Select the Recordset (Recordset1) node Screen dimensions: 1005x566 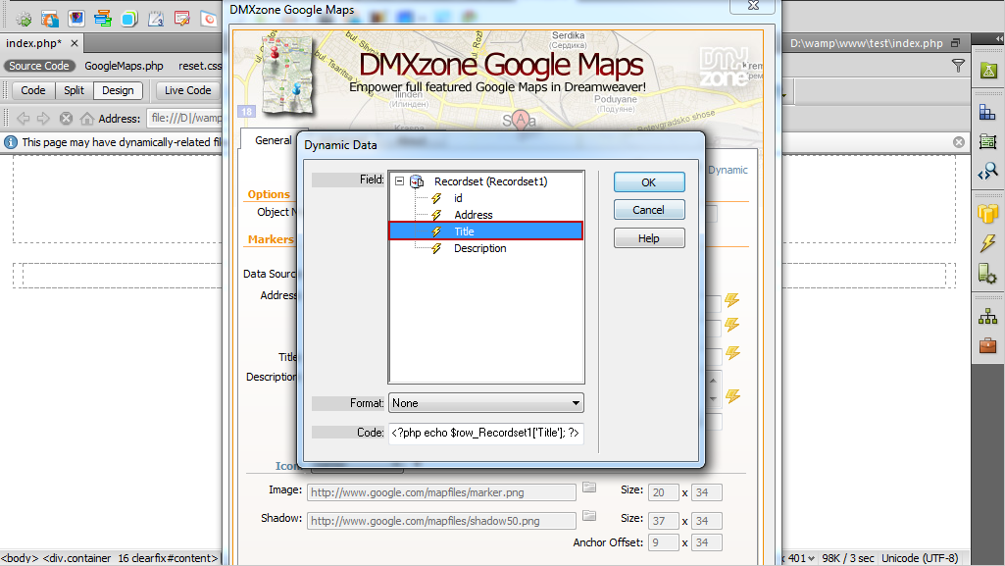490,181
